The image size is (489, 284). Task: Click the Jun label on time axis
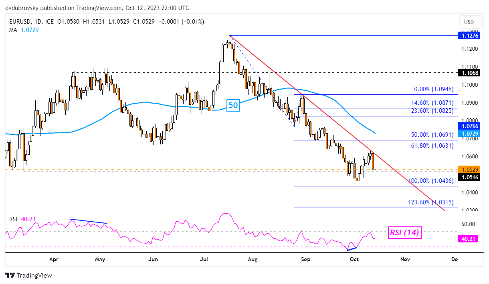153,259
